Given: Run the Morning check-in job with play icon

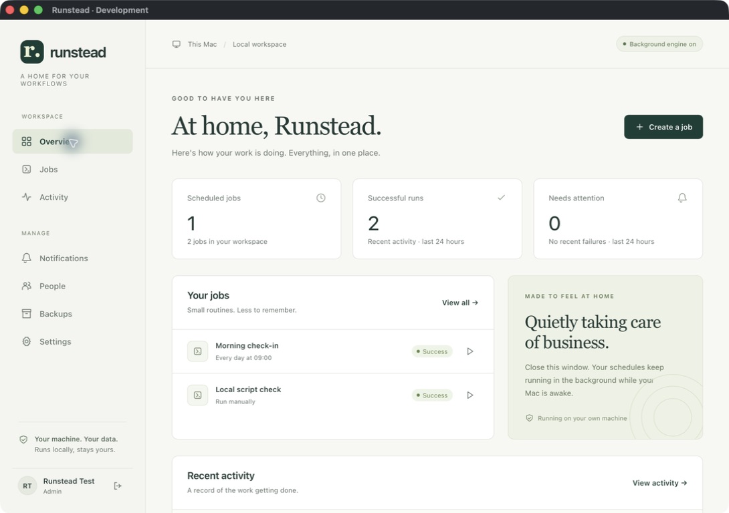Looking at the screenshot, I should [x=470, y=351].
